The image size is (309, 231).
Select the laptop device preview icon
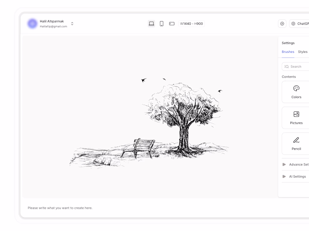click(x=151, y=24)
